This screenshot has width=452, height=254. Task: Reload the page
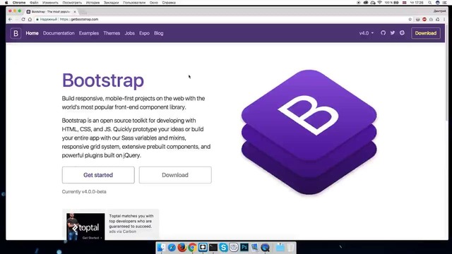[x=23, y=19]
